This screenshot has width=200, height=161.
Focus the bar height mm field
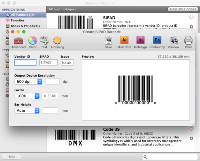tap(50, 111)
